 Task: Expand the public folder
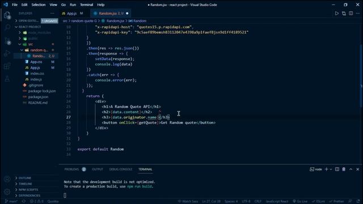[36, 39]
